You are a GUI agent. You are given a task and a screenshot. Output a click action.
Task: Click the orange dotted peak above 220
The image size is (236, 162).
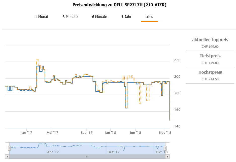coord(37,59)
